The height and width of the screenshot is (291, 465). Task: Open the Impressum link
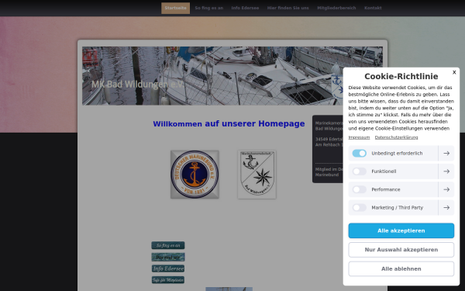pyautogui.click(x=359, y=137)
